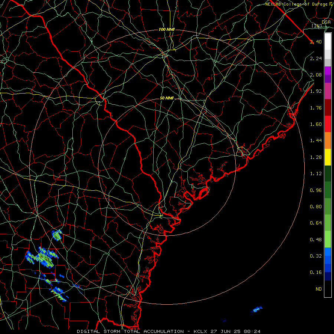Viewport: 334px width, 334px height.
Task: Click the 2.40 legend value
Action: 316,42
